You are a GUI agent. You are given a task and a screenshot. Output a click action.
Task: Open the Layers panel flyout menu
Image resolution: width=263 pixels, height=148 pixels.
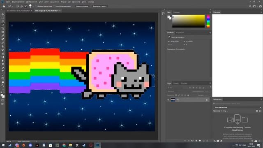[x=210, y=83]
